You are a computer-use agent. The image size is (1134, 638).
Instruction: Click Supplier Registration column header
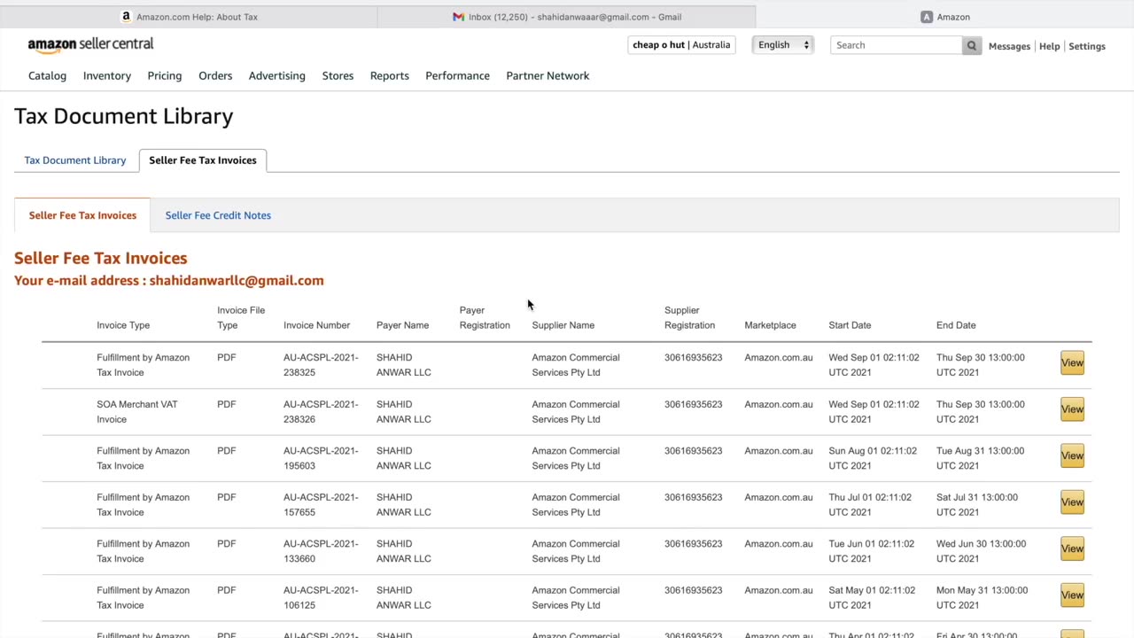click(x=689, y=317)
